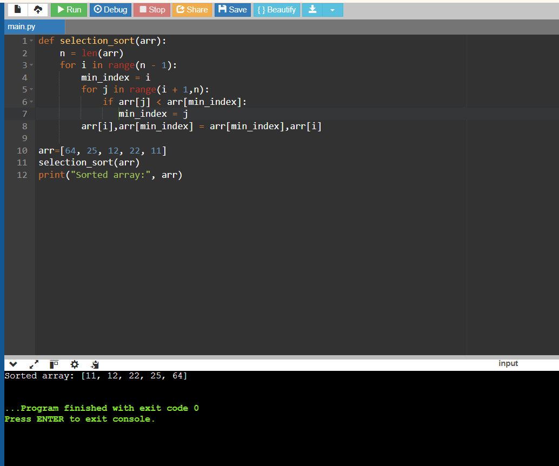Screen dimensions: 559x466
Task: Collapse the function fold arrow on line 1
Action: point(31,41)
